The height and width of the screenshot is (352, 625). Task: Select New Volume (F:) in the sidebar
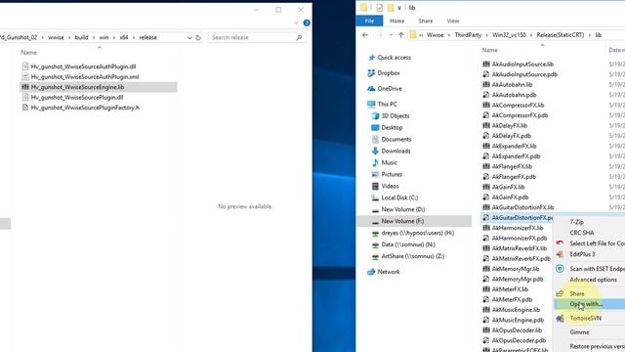pos(414,221)
